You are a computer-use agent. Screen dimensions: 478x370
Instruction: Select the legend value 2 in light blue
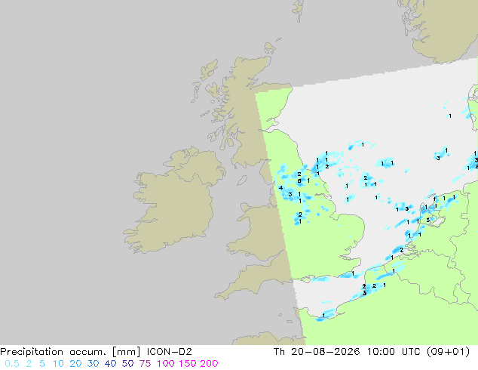coord(29,364)
